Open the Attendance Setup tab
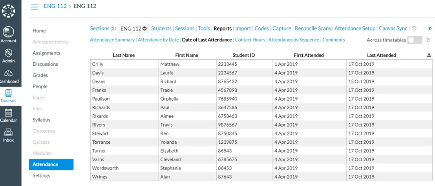The width and height of the screenshot is (435, 186). point(355,28)
